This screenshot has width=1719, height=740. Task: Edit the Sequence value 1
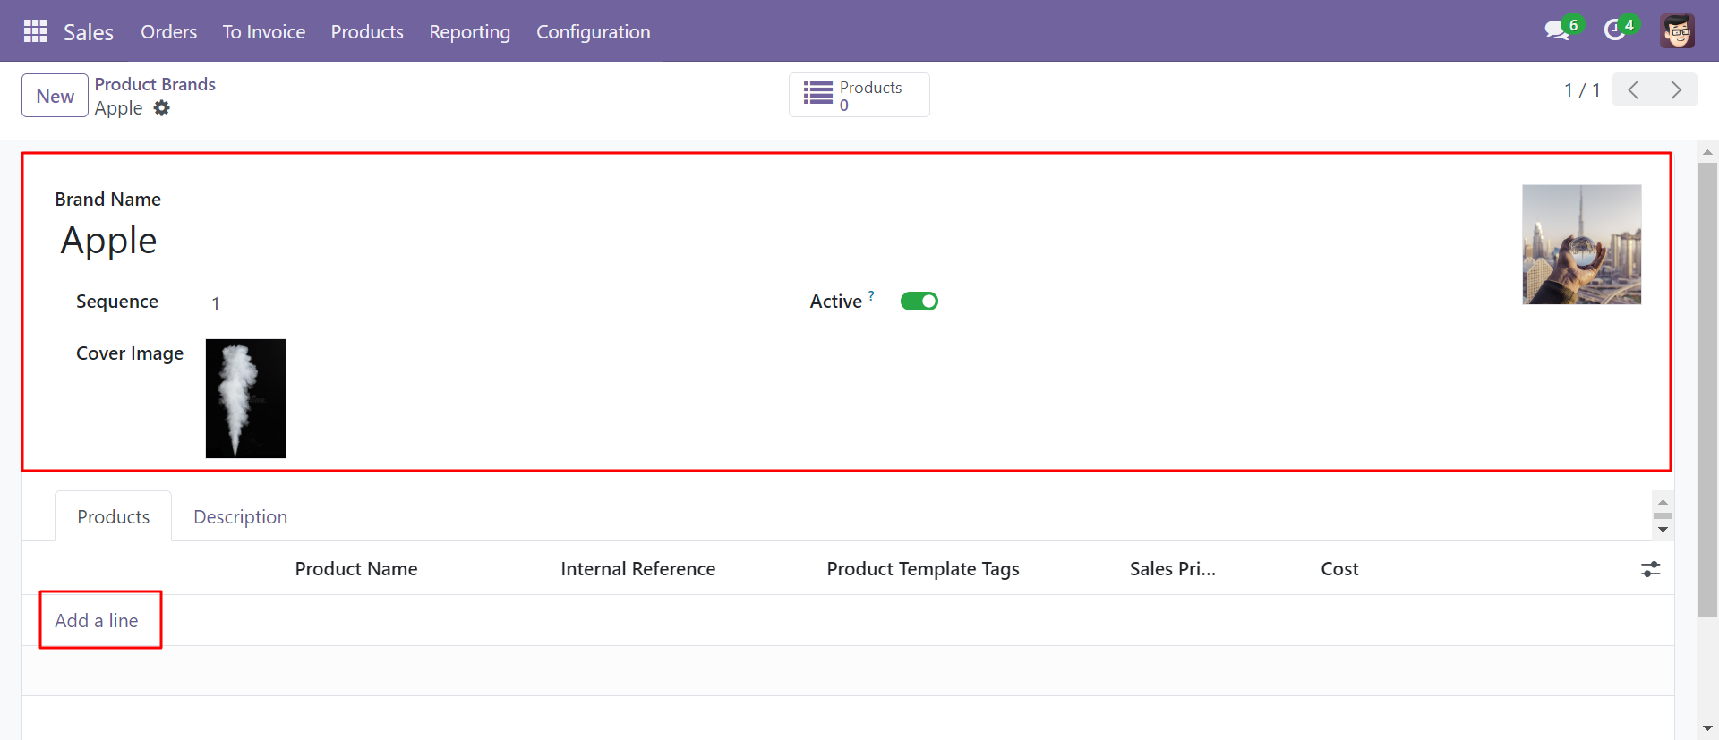(x=216, y=304)
